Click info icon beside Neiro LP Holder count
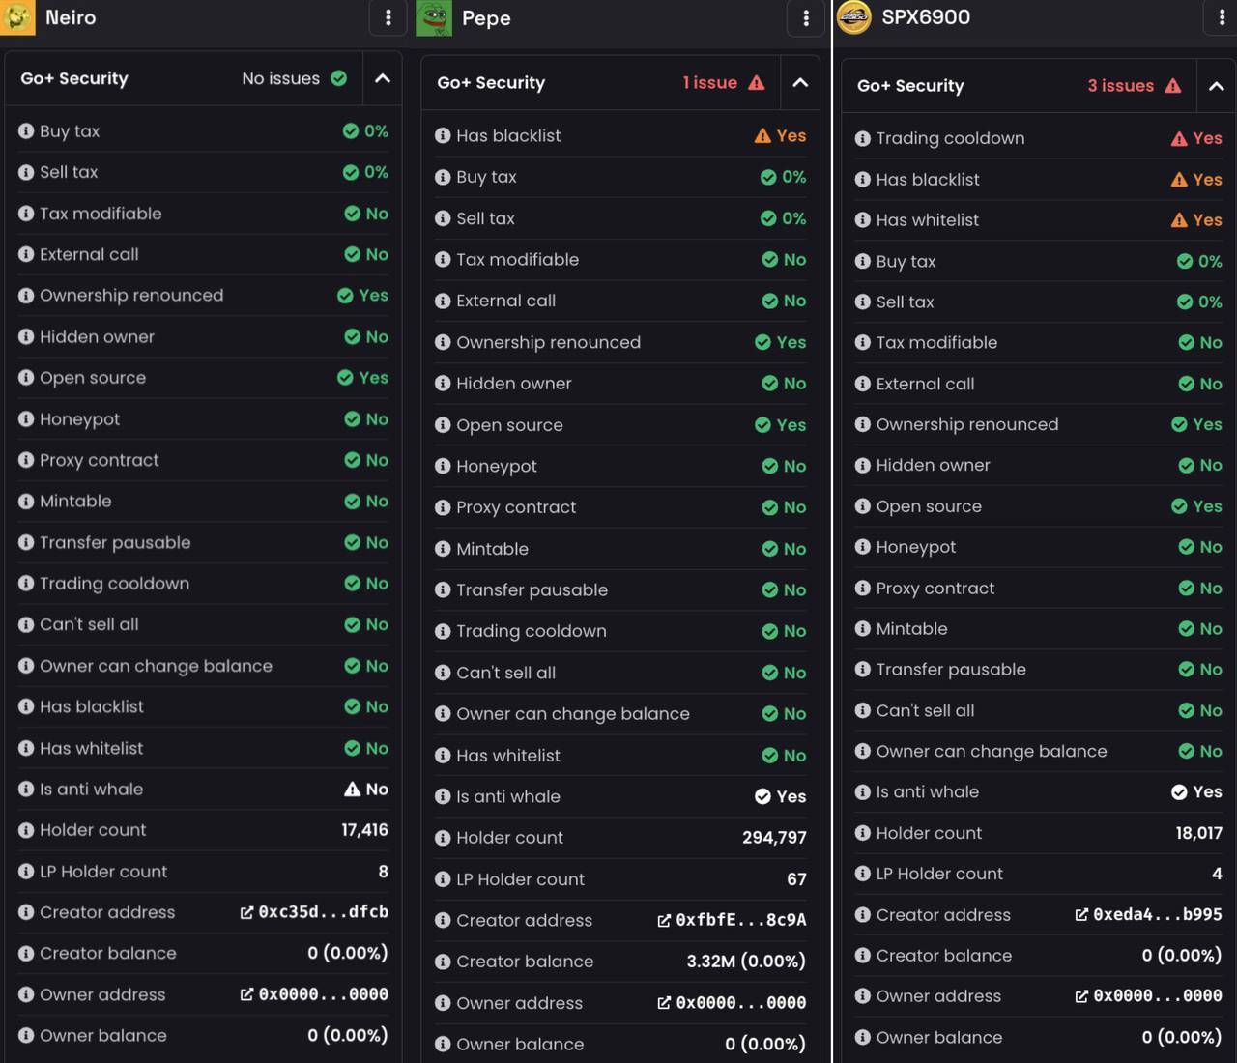Screen dimensions: 1237x1063 [26, 872]
